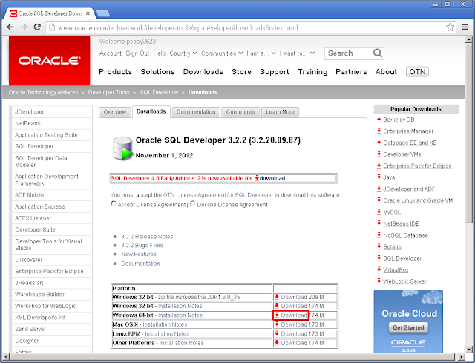Click the Account link
This screenshot has height=363, width=475.
tap(111, 53)
